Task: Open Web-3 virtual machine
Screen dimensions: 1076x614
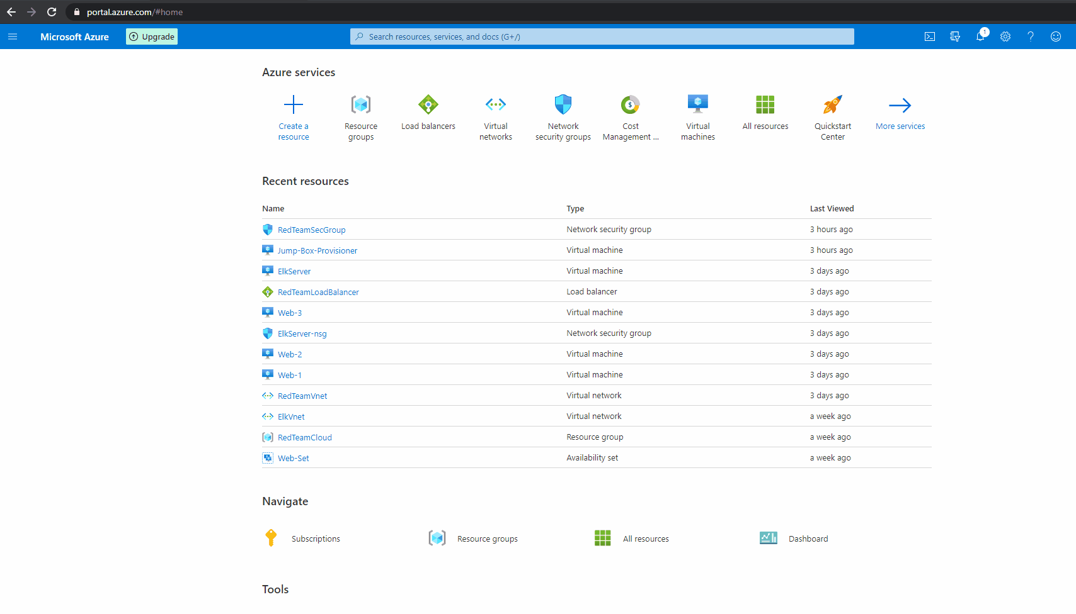Action: coord(290,313)
